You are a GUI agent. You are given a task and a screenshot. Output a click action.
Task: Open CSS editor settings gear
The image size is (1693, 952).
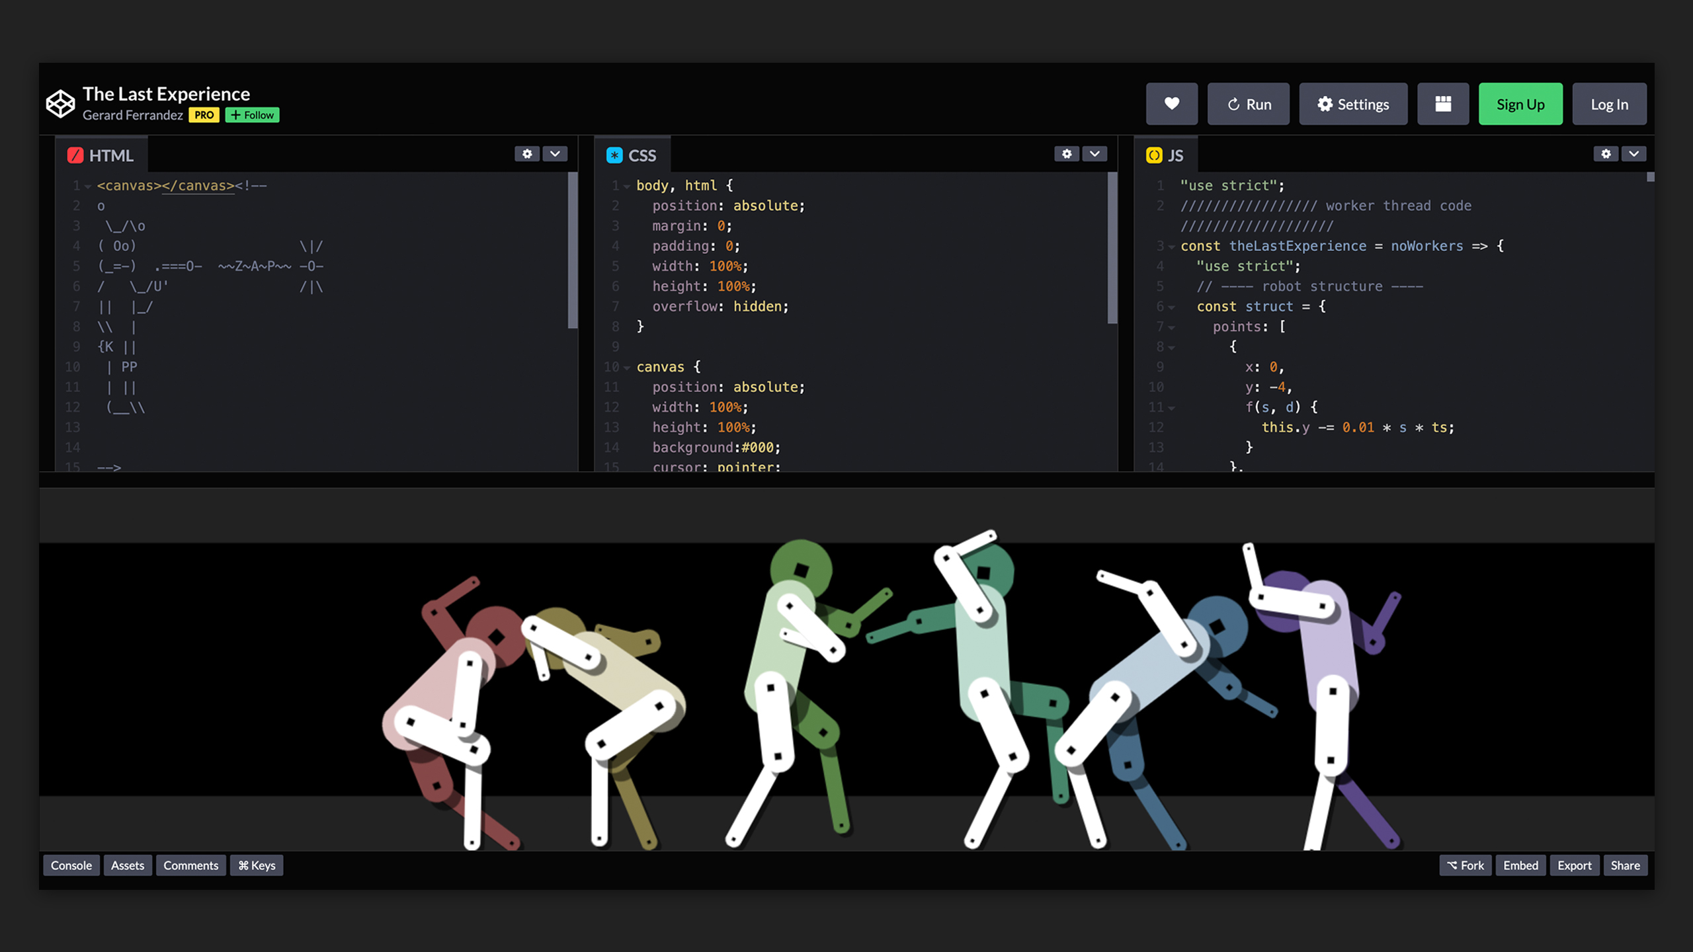[x=1067, y=154]
